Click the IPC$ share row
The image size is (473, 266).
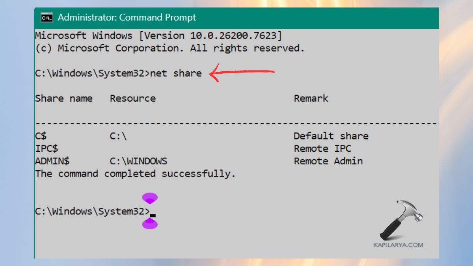point(46,148)
